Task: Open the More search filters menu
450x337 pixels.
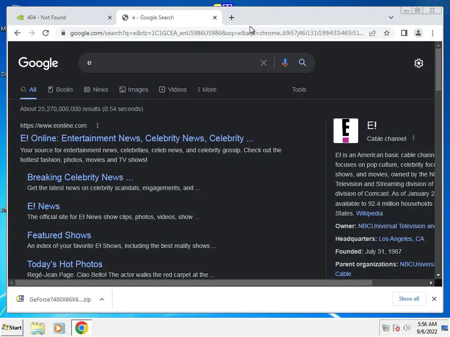Action: pos(207,90)
